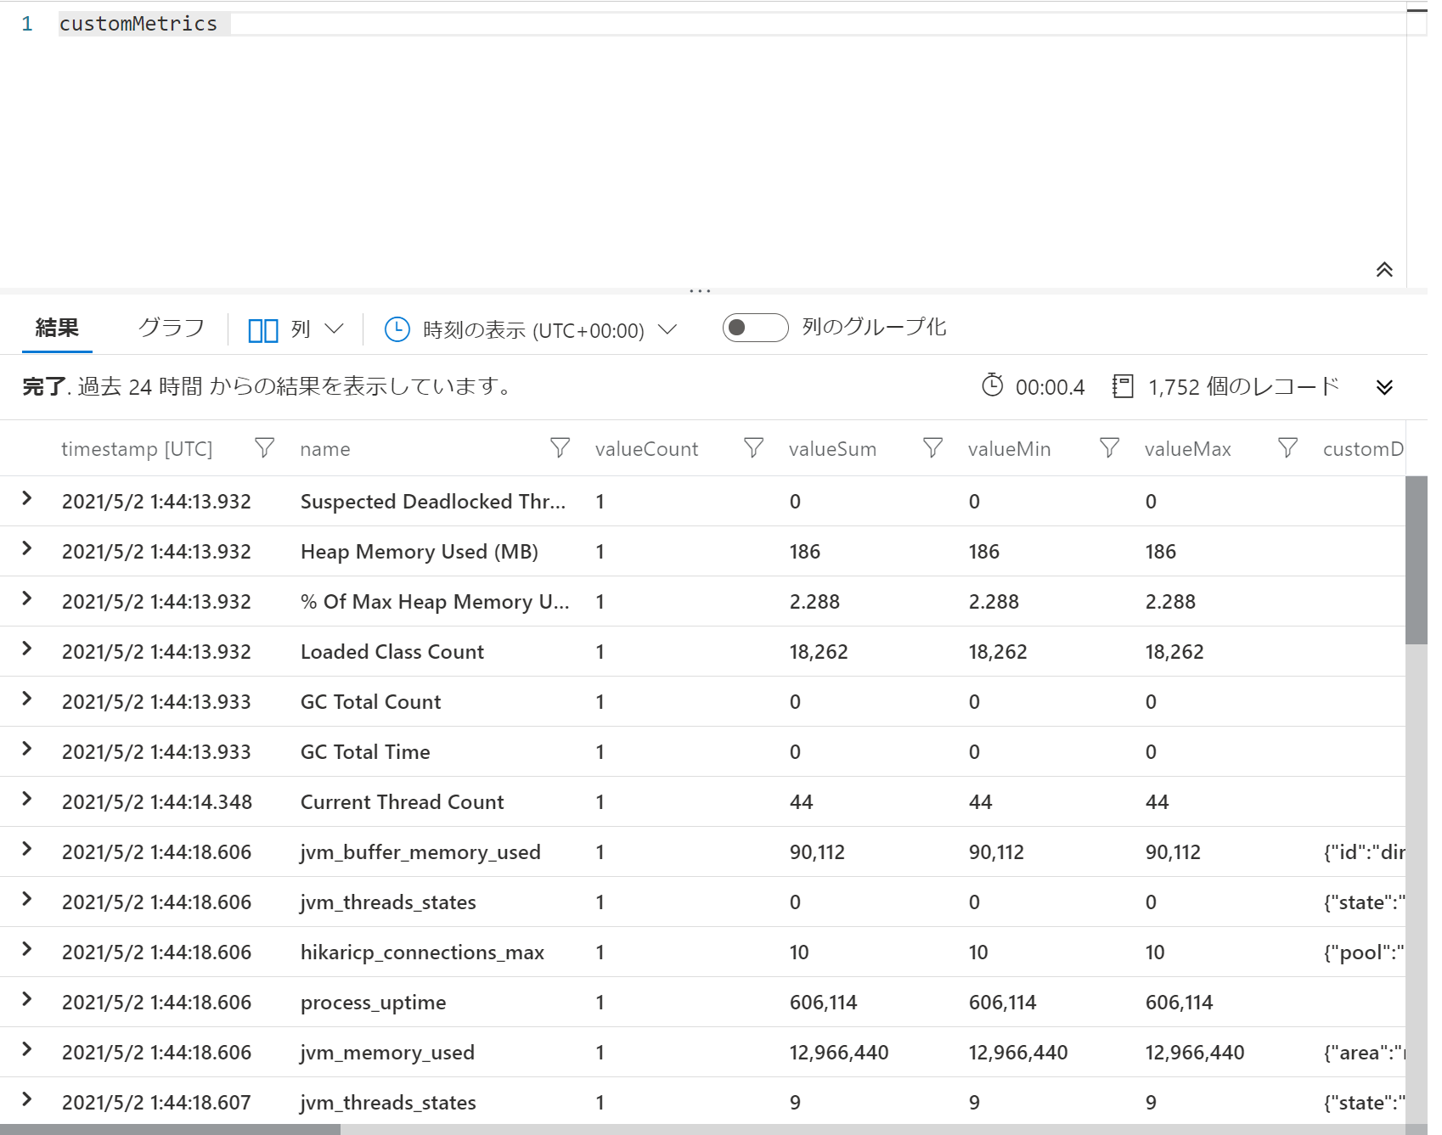Select the 結果 results tab
Image resolution: width=1442 pixels, height=1135 pixels.
[55, 327]
